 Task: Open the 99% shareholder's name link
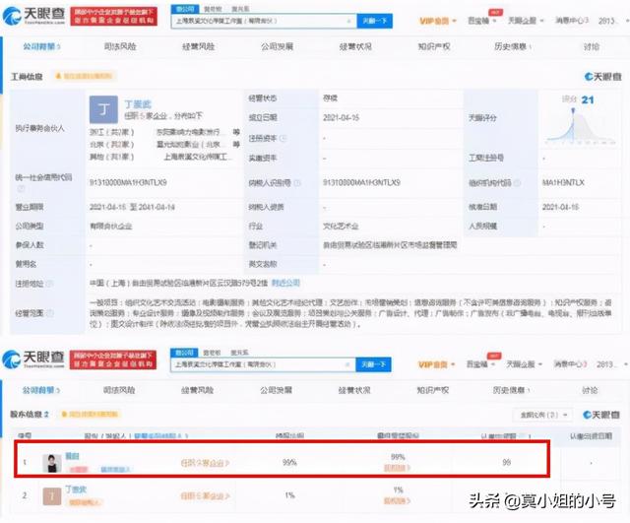[x=72, y=456]
